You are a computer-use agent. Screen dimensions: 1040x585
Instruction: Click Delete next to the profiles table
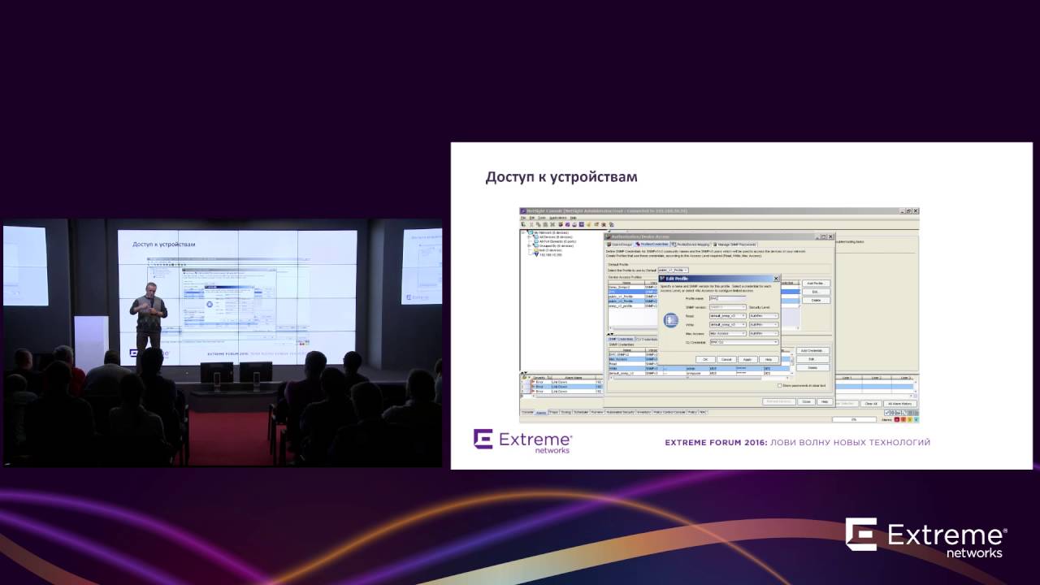pyautogui.click(x=816, y=300)
